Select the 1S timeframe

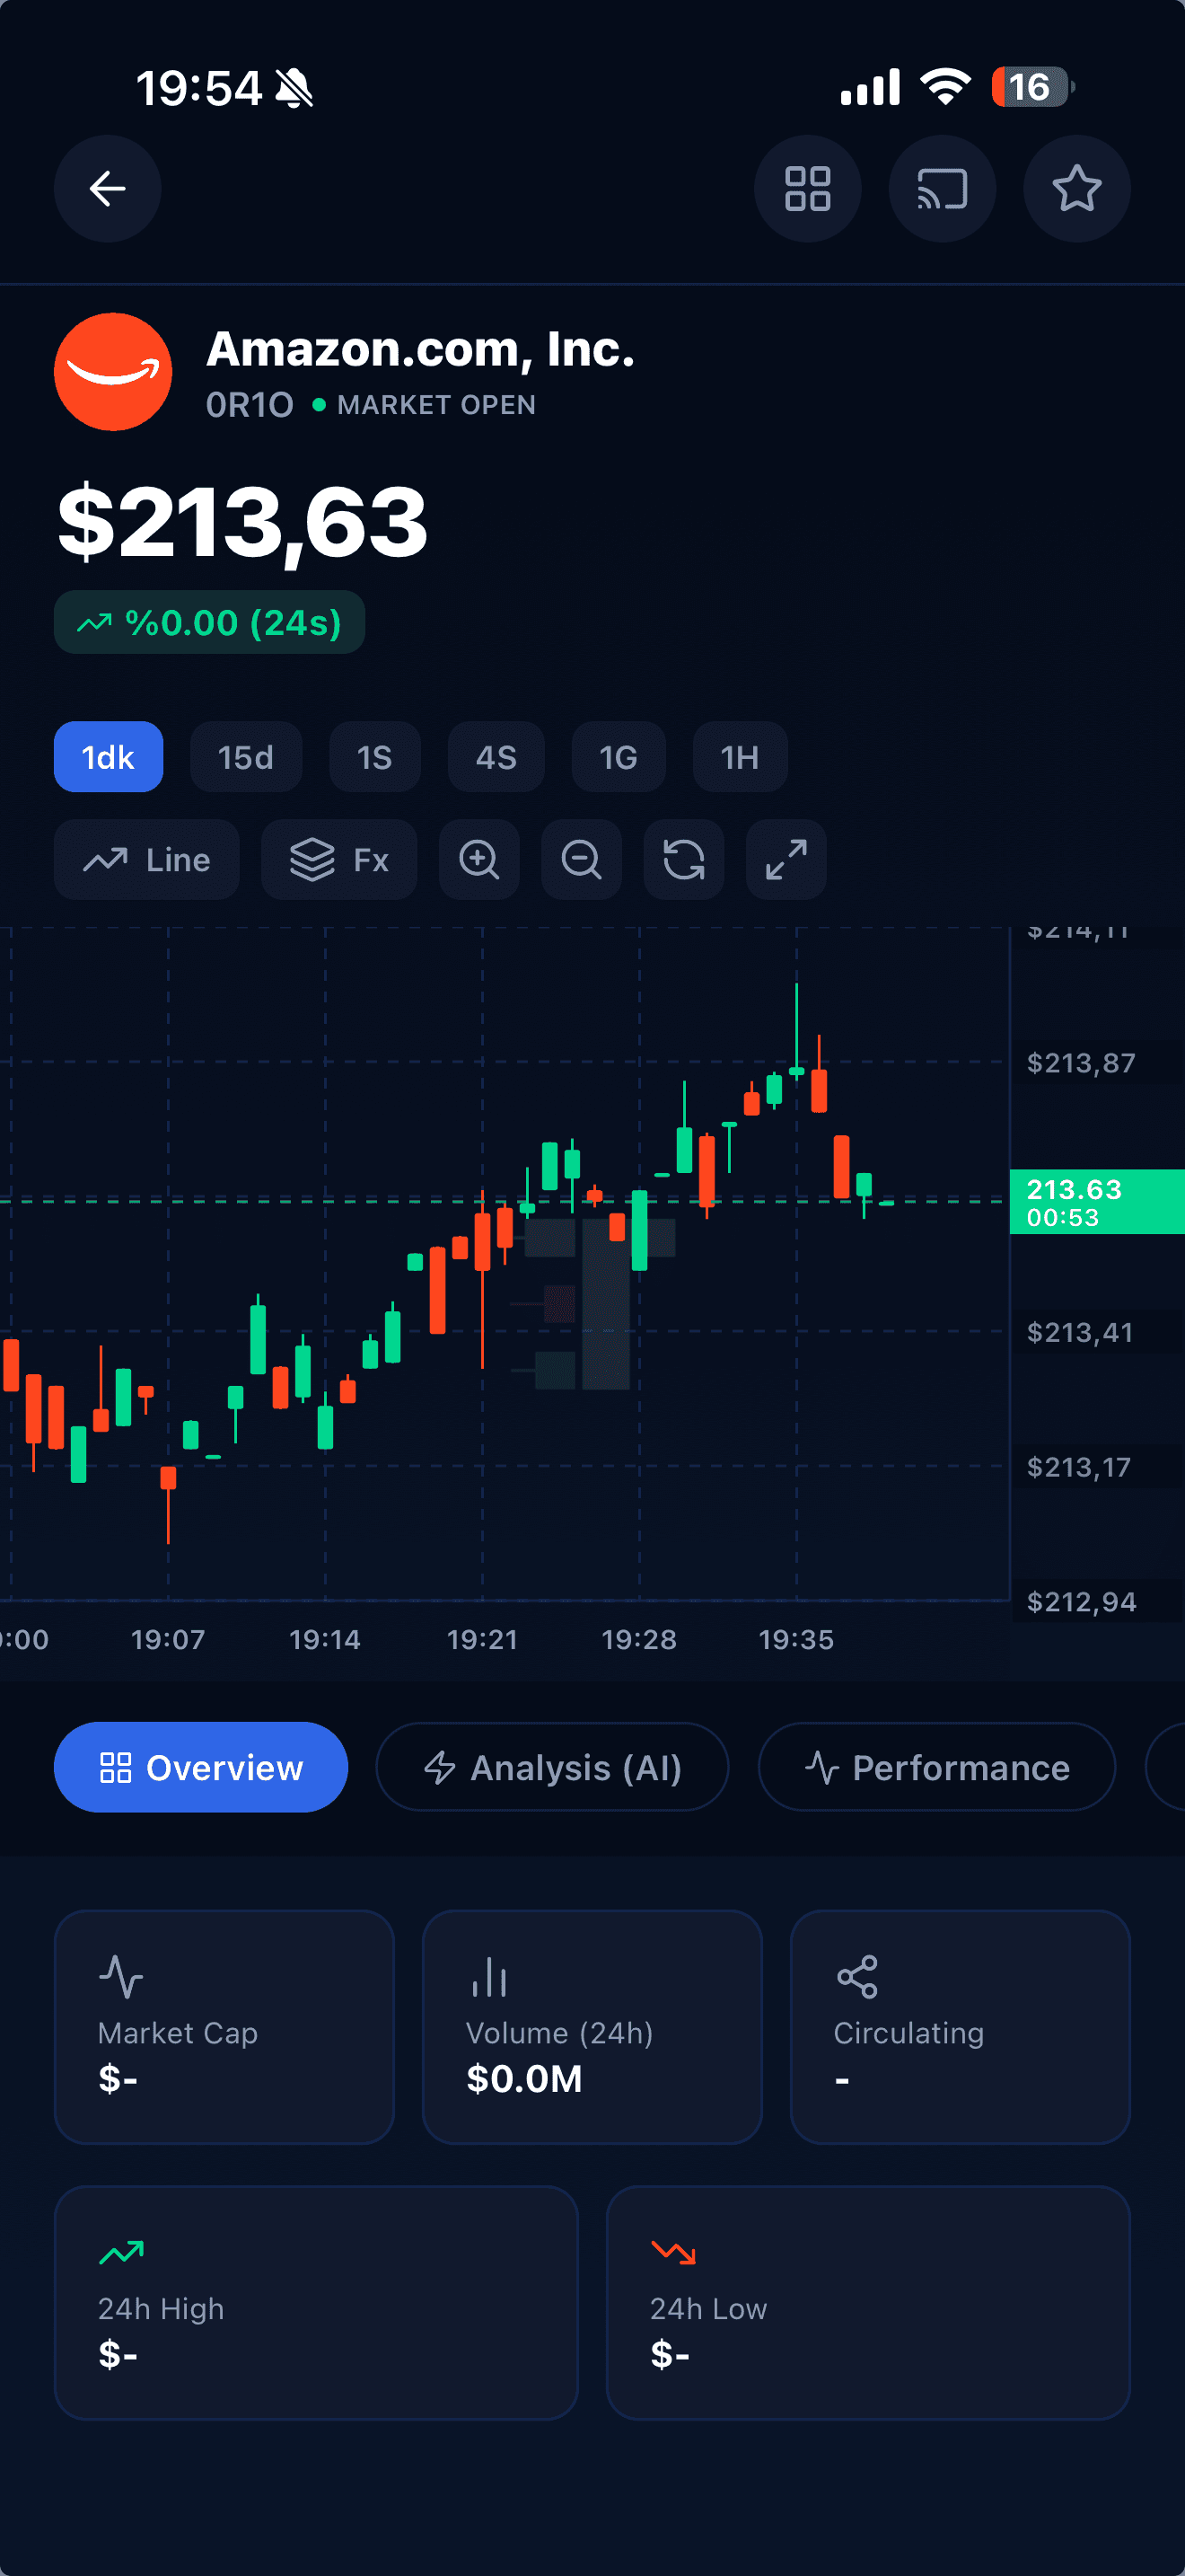(374, 757)
